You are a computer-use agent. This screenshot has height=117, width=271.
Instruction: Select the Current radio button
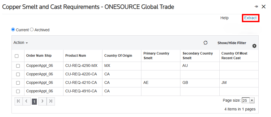point(13,30)
